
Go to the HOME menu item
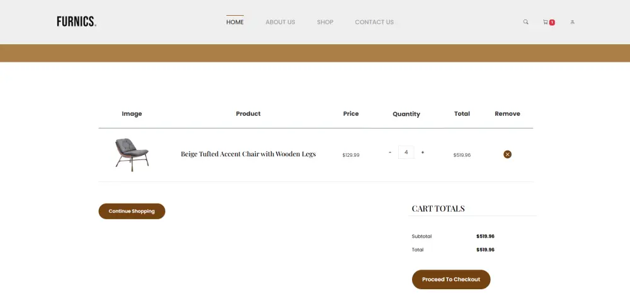pyautogui.click(x=234, y=22)
